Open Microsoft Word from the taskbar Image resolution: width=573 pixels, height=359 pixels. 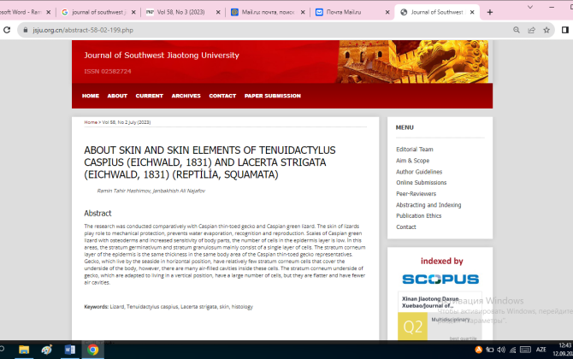pos(70,350)
